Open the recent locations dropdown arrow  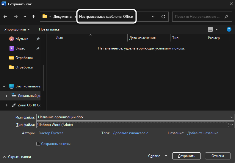pos(25,17)
